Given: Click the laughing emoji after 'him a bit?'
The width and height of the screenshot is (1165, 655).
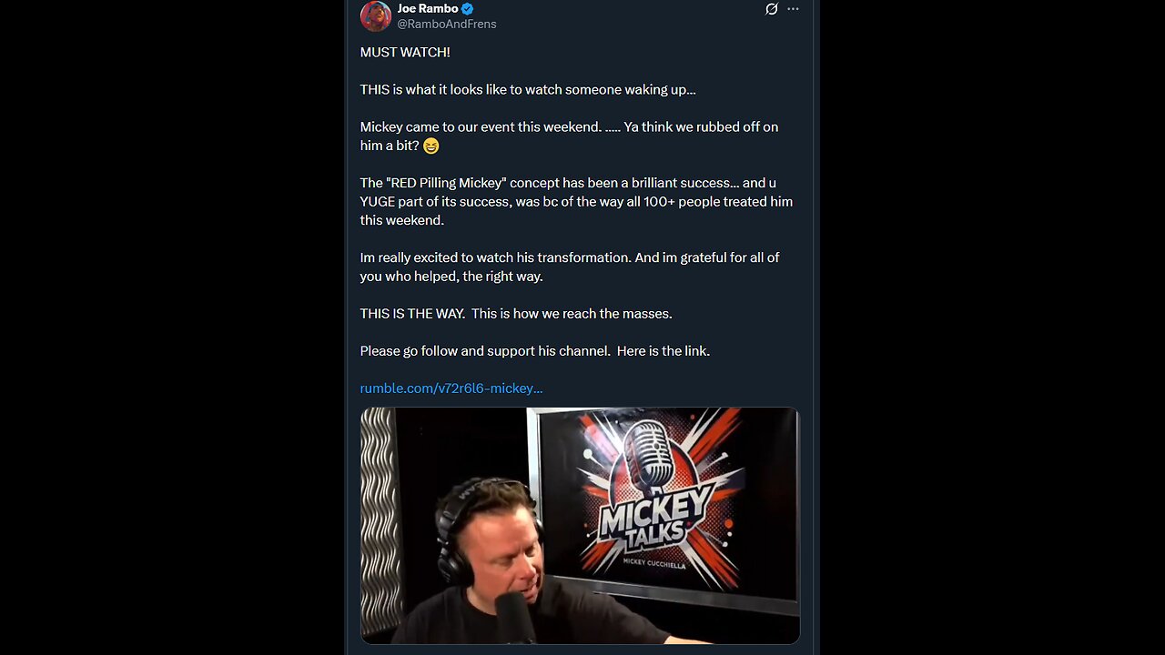Looking at the screenshot, I should pos(431,146).
